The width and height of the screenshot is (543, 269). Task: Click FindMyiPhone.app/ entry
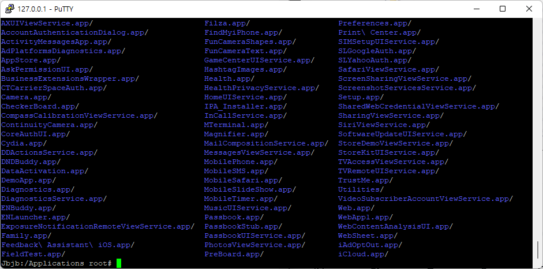click(243, 32)
